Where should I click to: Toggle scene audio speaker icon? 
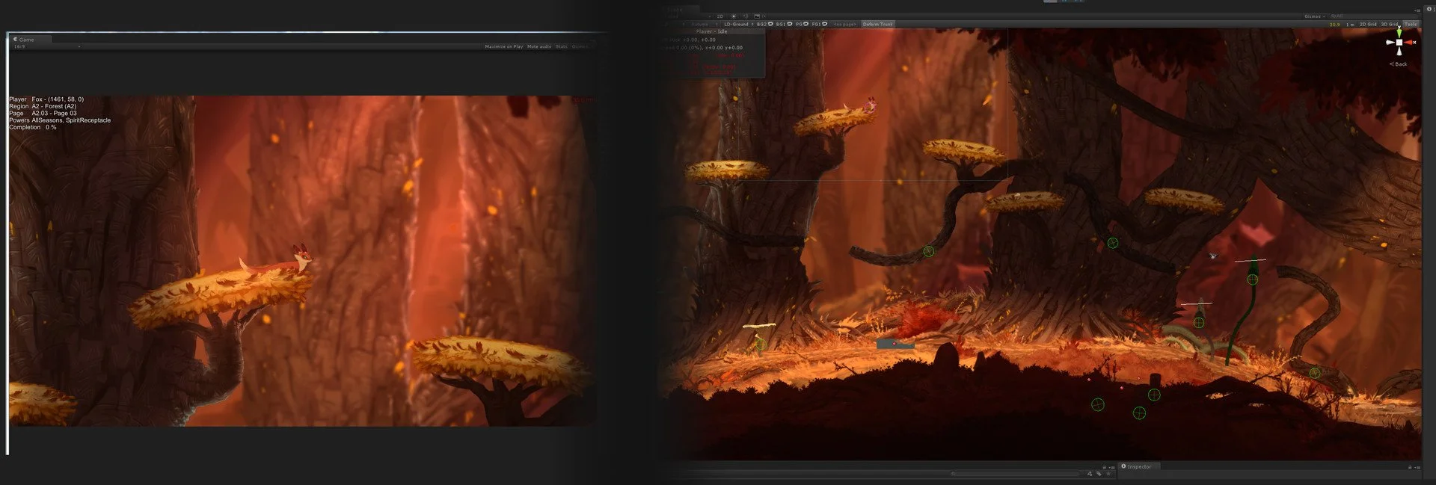745,16
